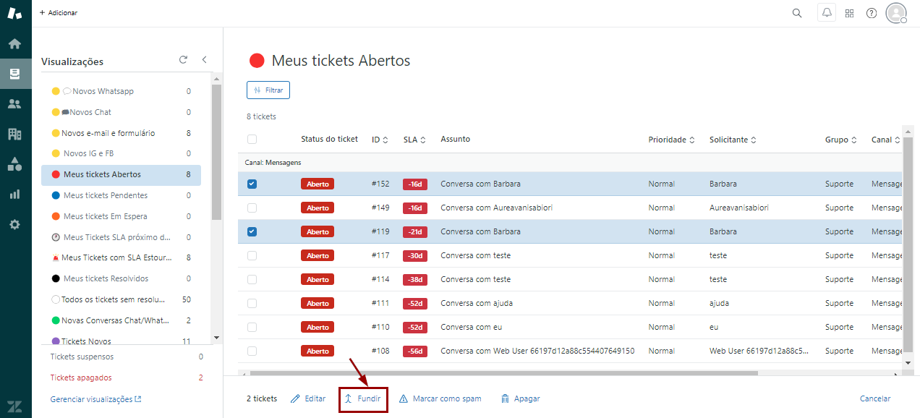Open the Customers icon in sidebar
920x418 pixels.
click(14, 104)
